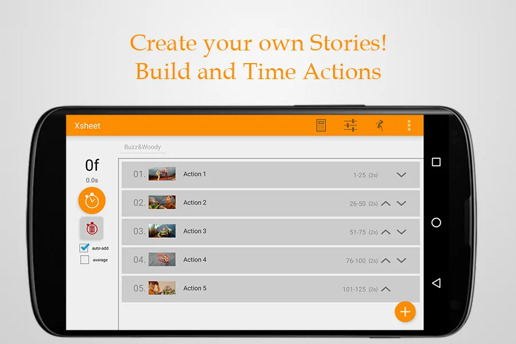Move Action 4 up with chevron

coord(386,261)
